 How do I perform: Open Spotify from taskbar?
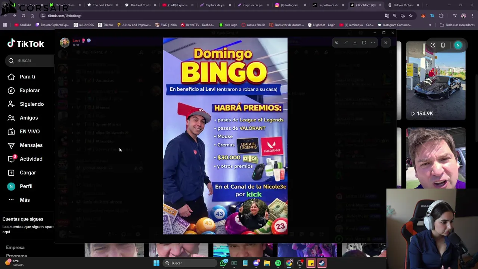click(278, 263)
